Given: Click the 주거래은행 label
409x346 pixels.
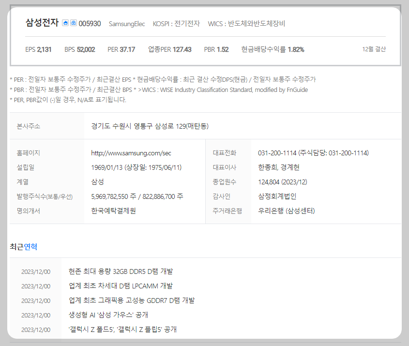Looking at the screenshot, I should pyautogui.click(x=227, y=211).
